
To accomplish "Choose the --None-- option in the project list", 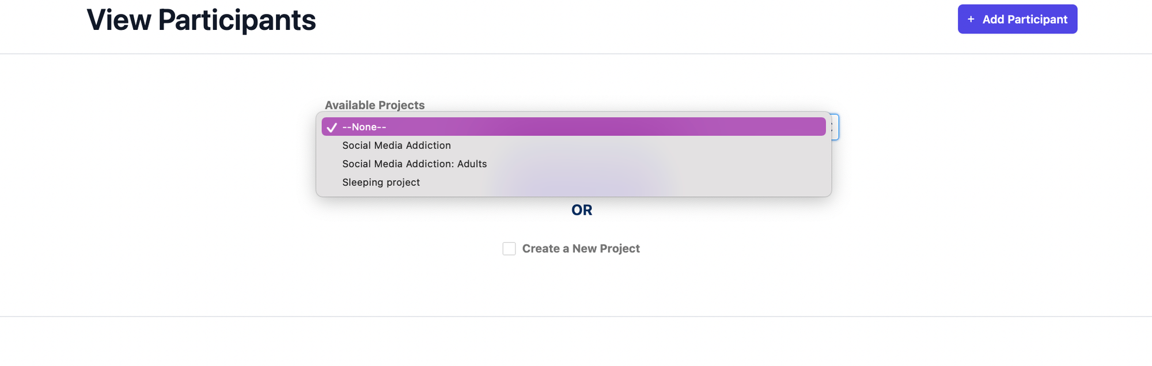I will pos(574,127).
